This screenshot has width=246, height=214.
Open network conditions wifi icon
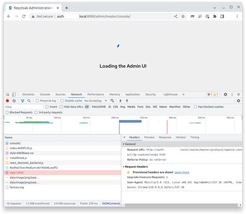[x=112, y=101]
